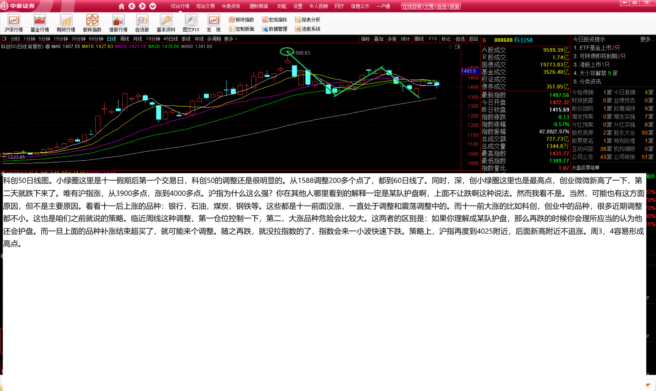Click the 基金行情 chart icon
The width and height of the screenshot is (656, 391).
39,20
